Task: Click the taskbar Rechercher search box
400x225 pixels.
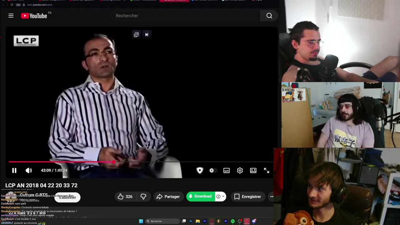Action: point(162,221)
